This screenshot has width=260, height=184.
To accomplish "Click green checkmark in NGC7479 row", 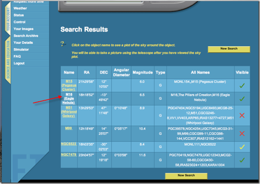I will (242, 160).
